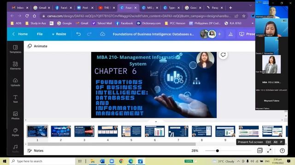Go back with Home button
The width and height of the screenshot is (295, 165).
[20, 34]
